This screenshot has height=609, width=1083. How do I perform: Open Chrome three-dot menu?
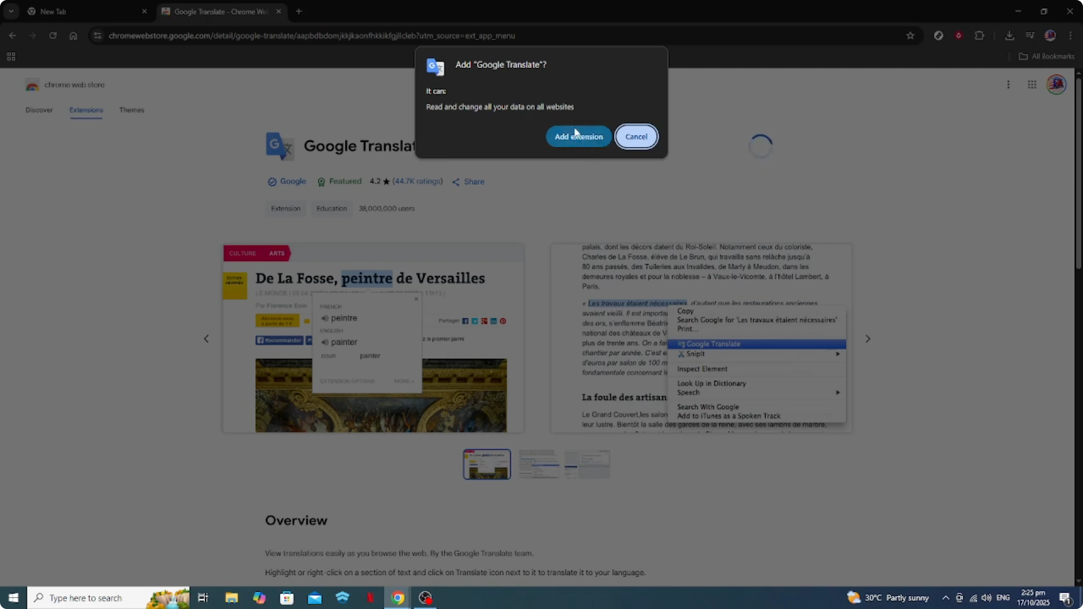(1070, 36)
